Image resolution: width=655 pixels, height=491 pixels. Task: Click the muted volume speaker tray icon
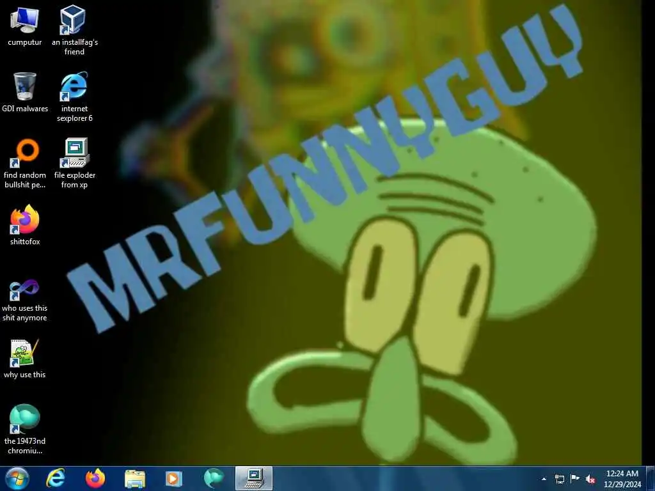click(590, 479)
